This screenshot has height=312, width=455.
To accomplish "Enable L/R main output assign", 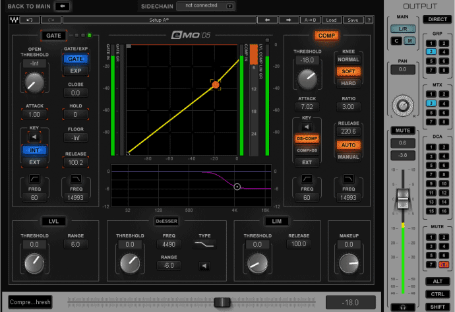I will click(x=403, y=29).
